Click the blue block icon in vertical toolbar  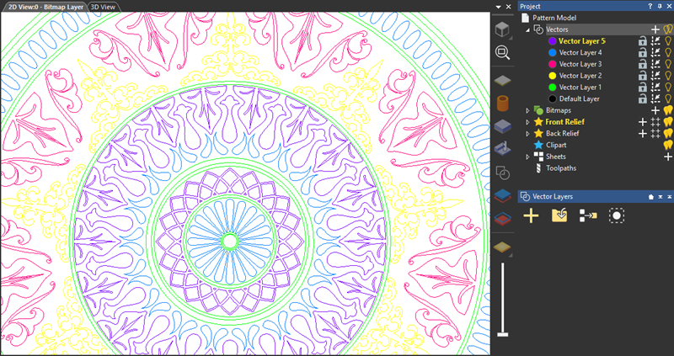coord(502,127)
